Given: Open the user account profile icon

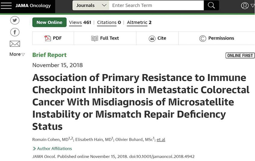Looking at the screenshot, I should pyautogui.click(x=245, y=5).
